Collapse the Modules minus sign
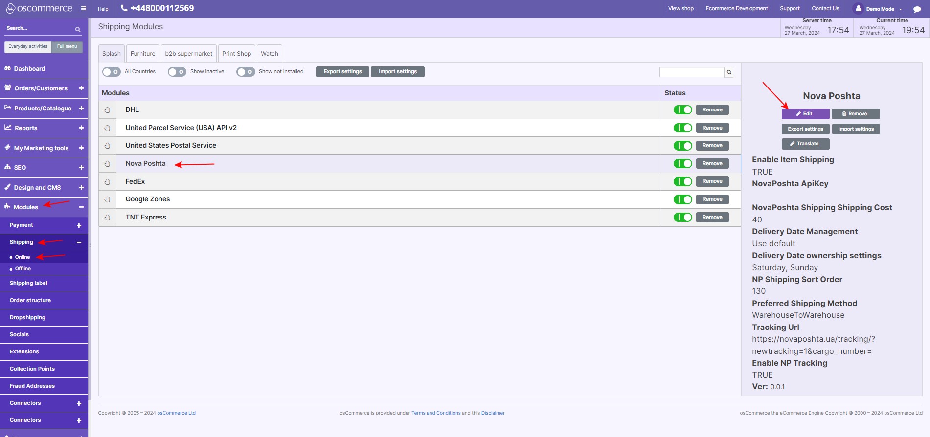The width and height of the screenshot is (930, 437). coord(81,207)
